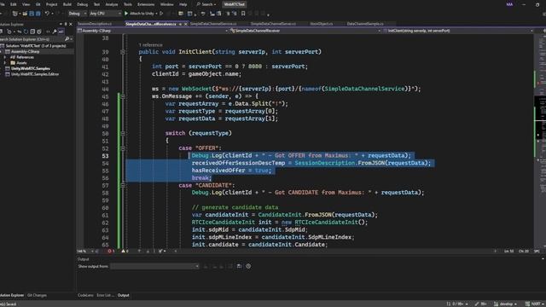This screenshot has height=307, width=546.
Task: Select the Unity.WebRTC.Samples project
Action: point(31,68)
